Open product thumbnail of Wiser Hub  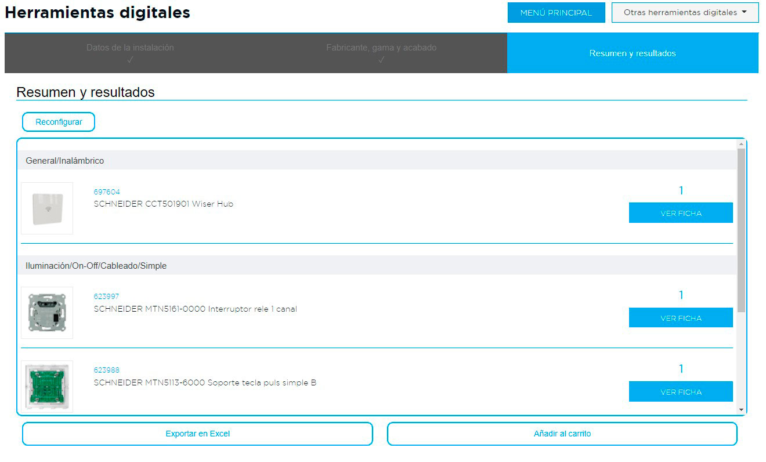click(47, 208)
